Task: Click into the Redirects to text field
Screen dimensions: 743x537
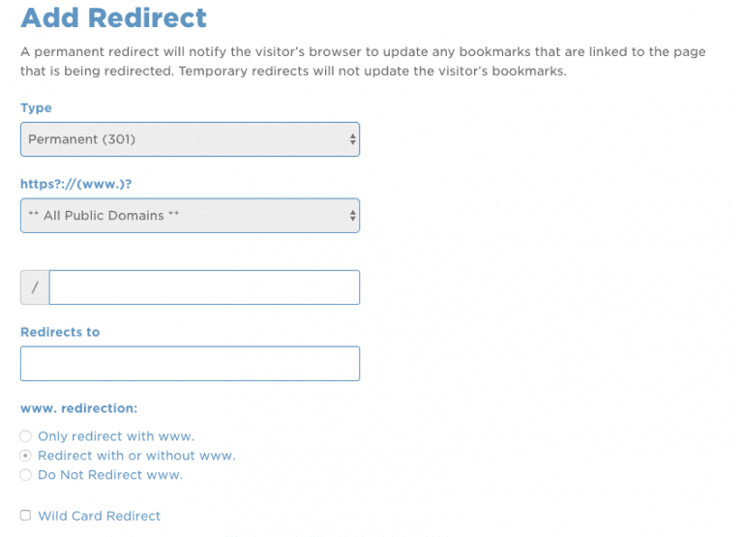Action: tap(190, 364)
